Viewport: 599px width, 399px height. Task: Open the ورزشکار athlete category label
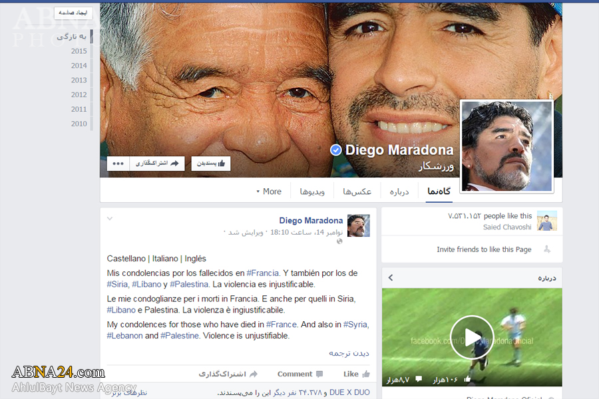point(436,166)
